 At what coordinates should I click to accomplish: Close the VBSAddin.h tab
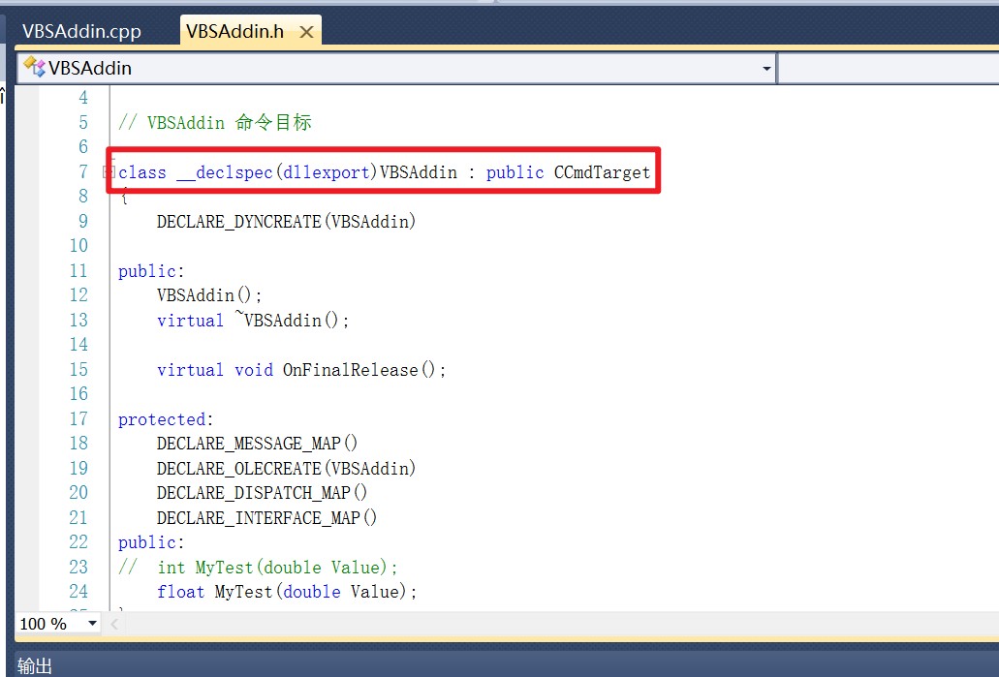click(x=306, y=32)
